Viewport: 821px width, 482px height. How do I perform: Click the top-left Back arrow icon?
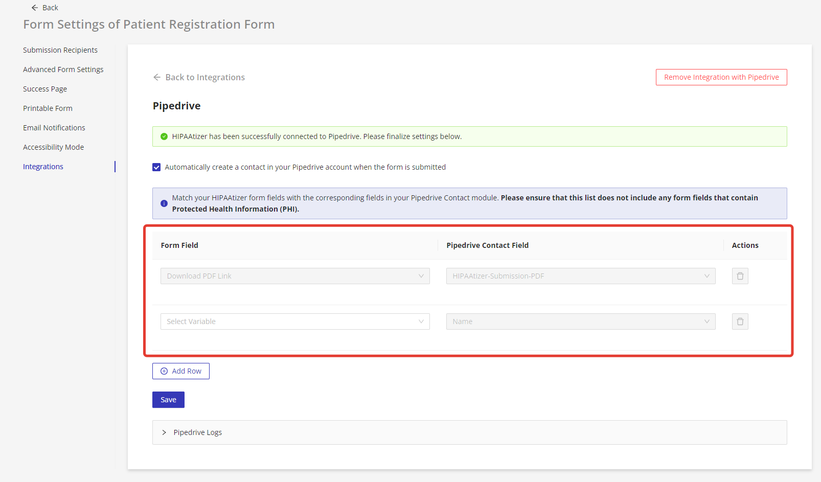point(35,8)
